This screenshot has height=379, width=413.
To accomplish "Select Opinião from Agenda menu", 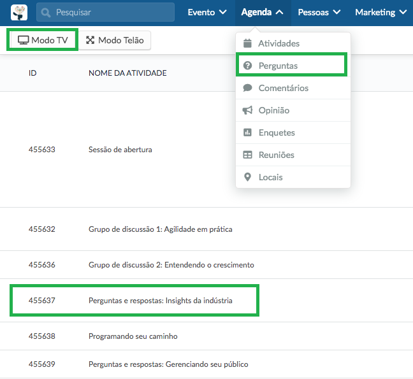I will coord(293,110).
